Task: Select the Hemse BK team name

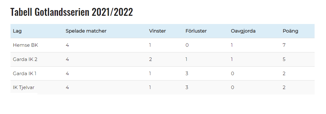Action: 25,45
